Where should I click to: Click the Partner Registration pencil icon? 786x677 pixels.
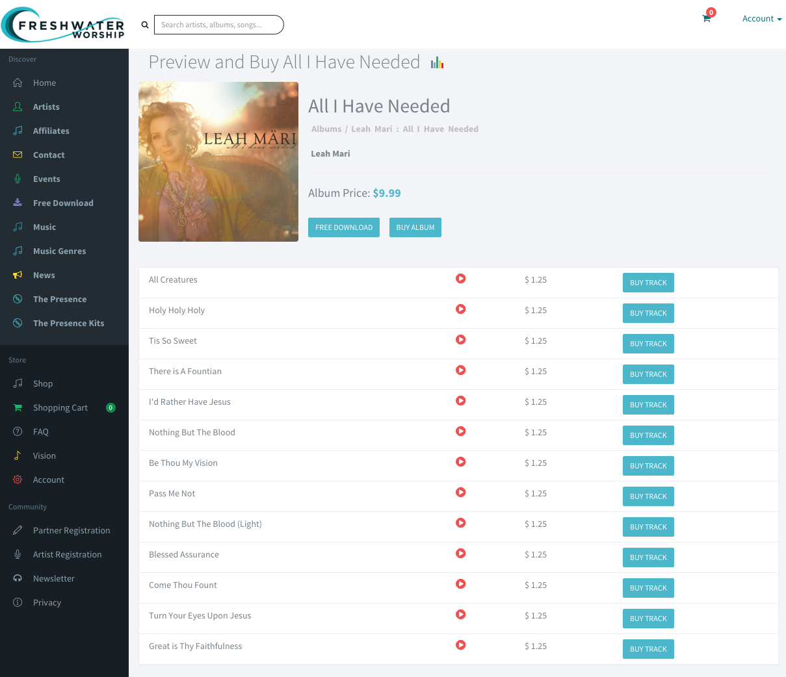tap(18, 530)
